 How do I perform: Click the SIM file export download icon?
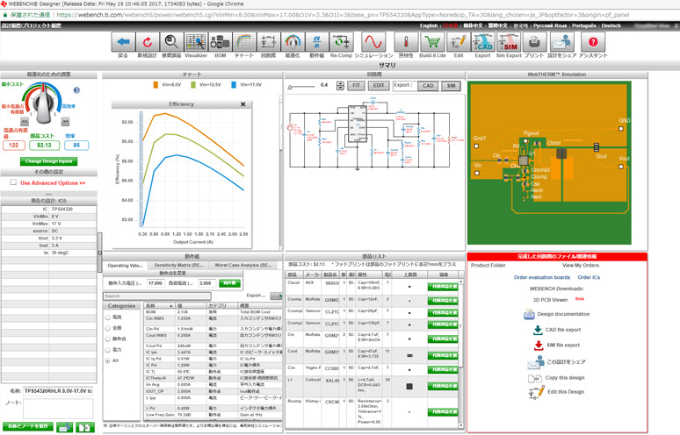539,346
